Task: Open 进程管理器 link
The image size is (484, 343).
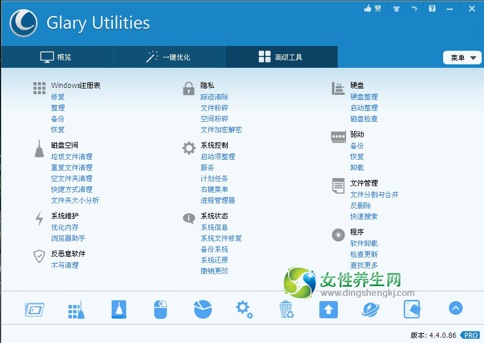Action: (x=218, y=201)
